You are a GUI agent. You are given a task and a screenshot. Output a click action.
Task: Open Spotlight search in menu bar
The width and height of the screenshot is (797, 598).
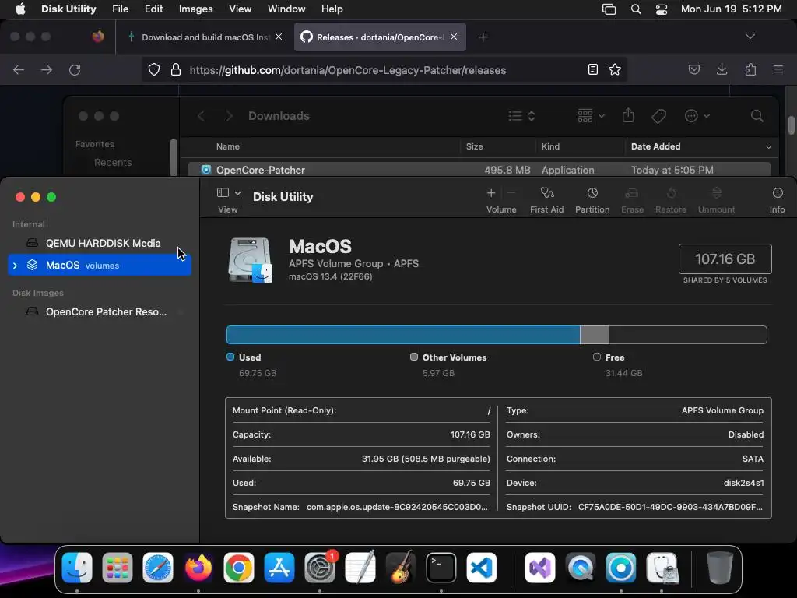click(635, 9)
